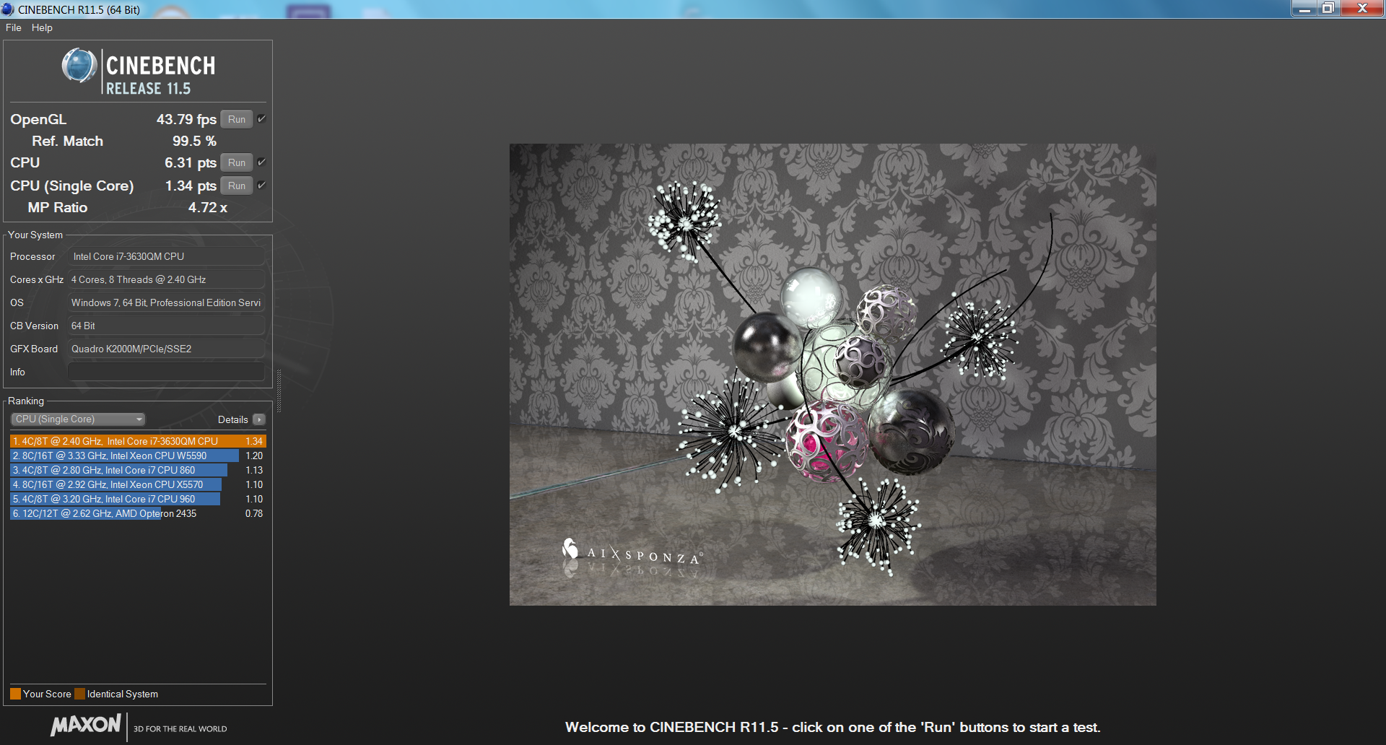Screen dimensions: 1386x745
Task: Toggle the CPU test checkbox
Action: click(261, 162)
